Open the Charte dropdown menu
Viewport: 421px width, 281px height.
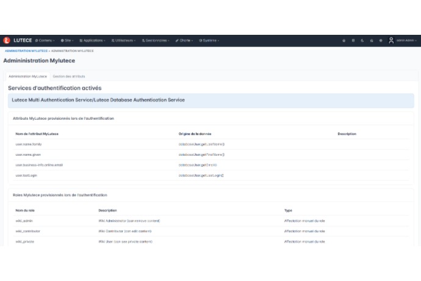(x=184, y=40)
